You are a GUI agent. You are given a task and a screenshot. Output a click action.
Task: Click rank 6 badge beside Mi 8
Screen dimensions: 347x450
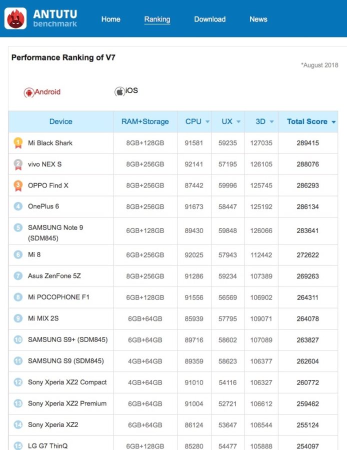click(18, 254)
